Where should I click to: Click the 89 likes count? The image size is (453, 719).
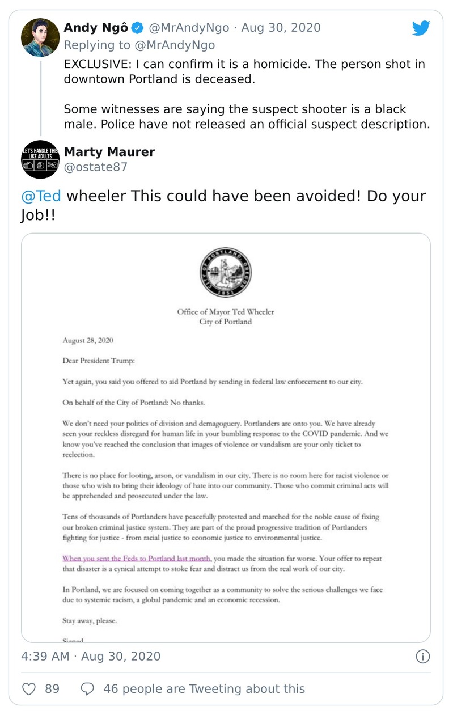click(x=52, y=688)
